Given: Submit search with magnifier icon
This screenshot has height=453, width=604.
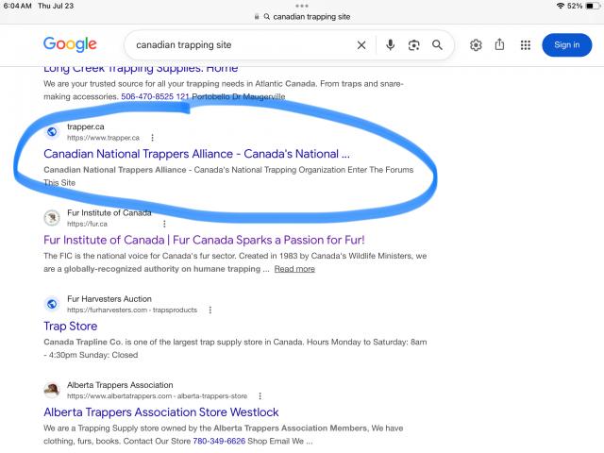Looking at the screenshot, I should pyautogui.click(x=437, y=44).
